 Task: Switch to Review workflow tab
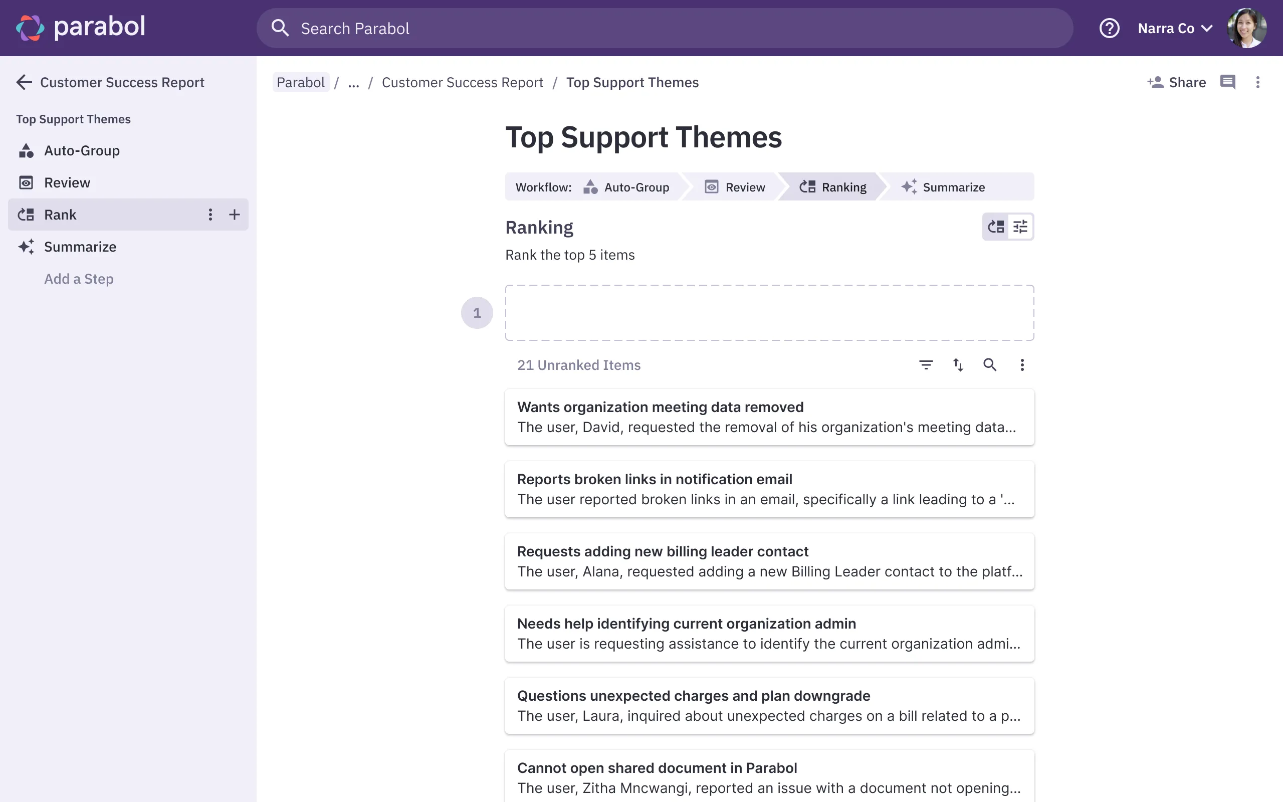[734, 186]
